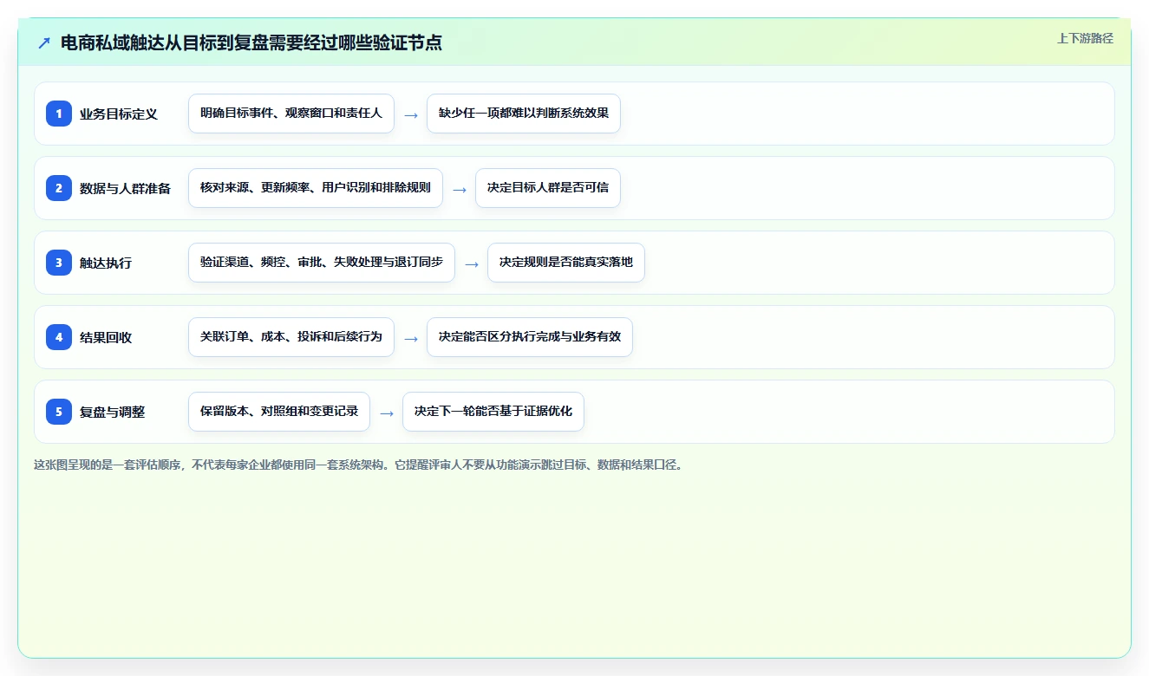The width and height of the screenshot is (1149, 676).
Task: Click box 保留版本、对照组和变更记录
Action: point(279,412)
